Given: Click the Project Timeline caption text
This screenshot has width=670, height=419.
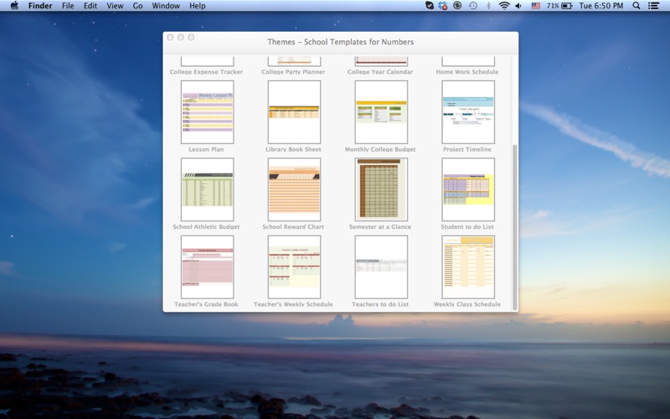Looking at the screenshot, I should pyautogui.click(x=467, y=149).
